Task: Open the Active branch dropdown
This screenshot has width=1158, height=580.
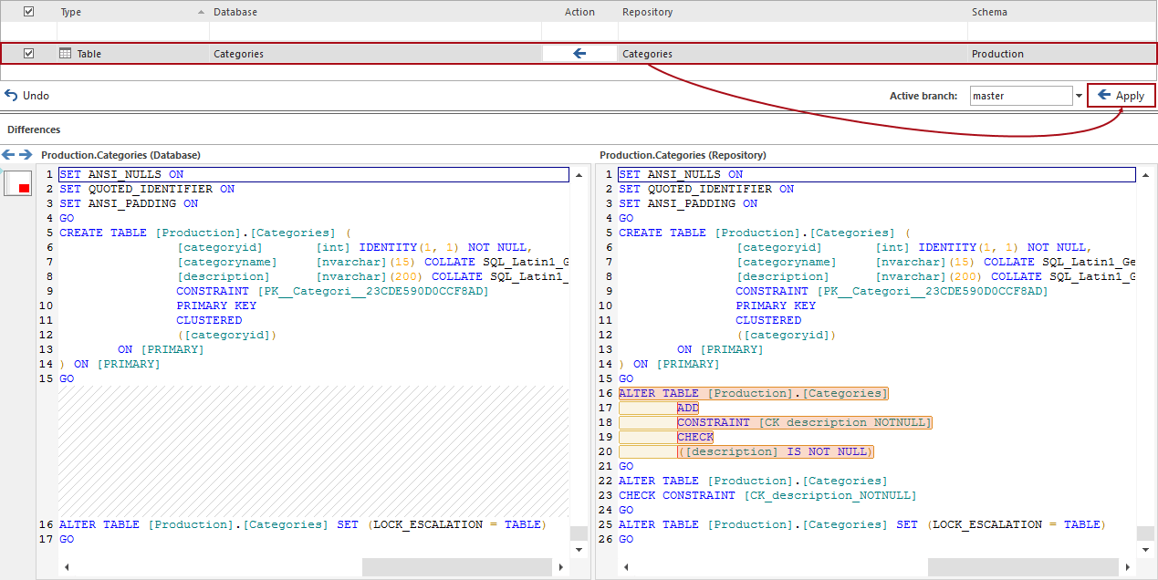Action: [1080, 95]
